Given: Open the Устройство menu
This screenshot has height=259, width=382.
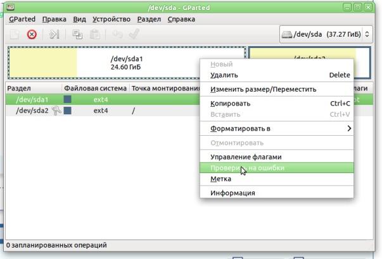Looking at the screenshot, I should [111, 19].
